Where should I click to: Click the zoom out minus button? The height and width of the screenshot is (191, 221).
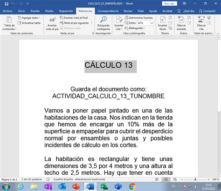click(182, 179)
